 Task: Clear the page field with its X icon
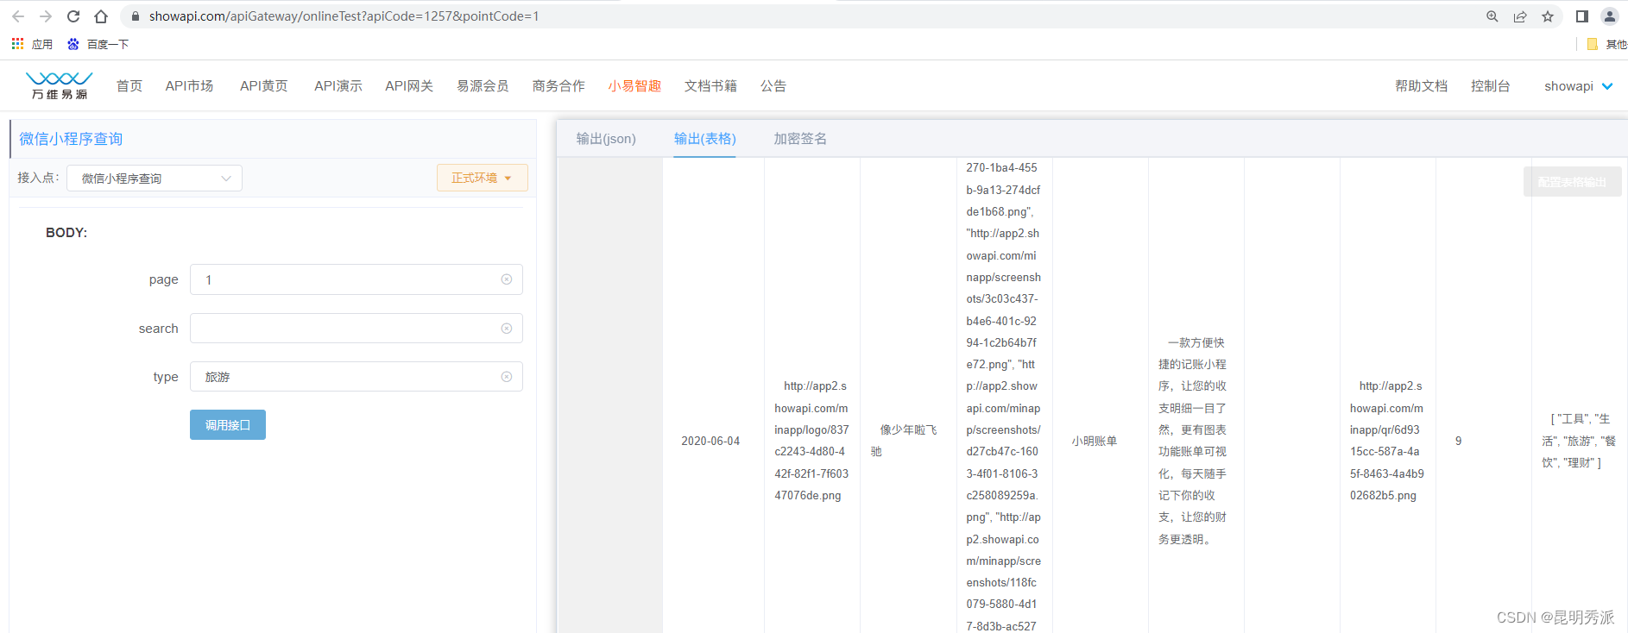pos(507,279)
